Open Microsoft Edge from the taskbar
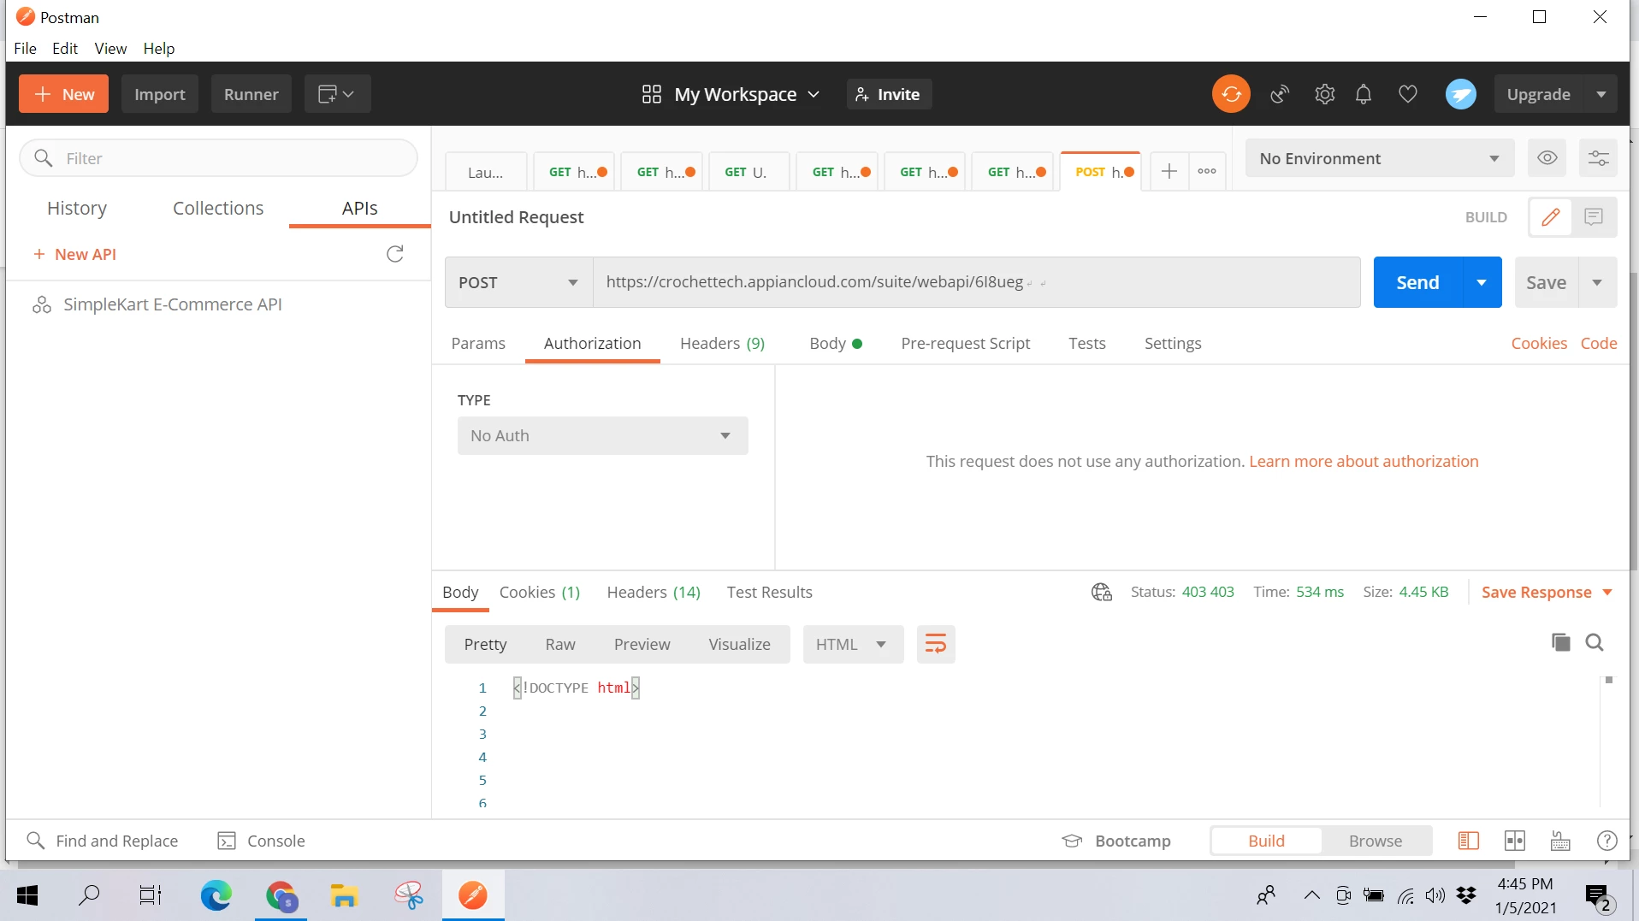This screenshot has height=921, width=1639. coord(216,895)
